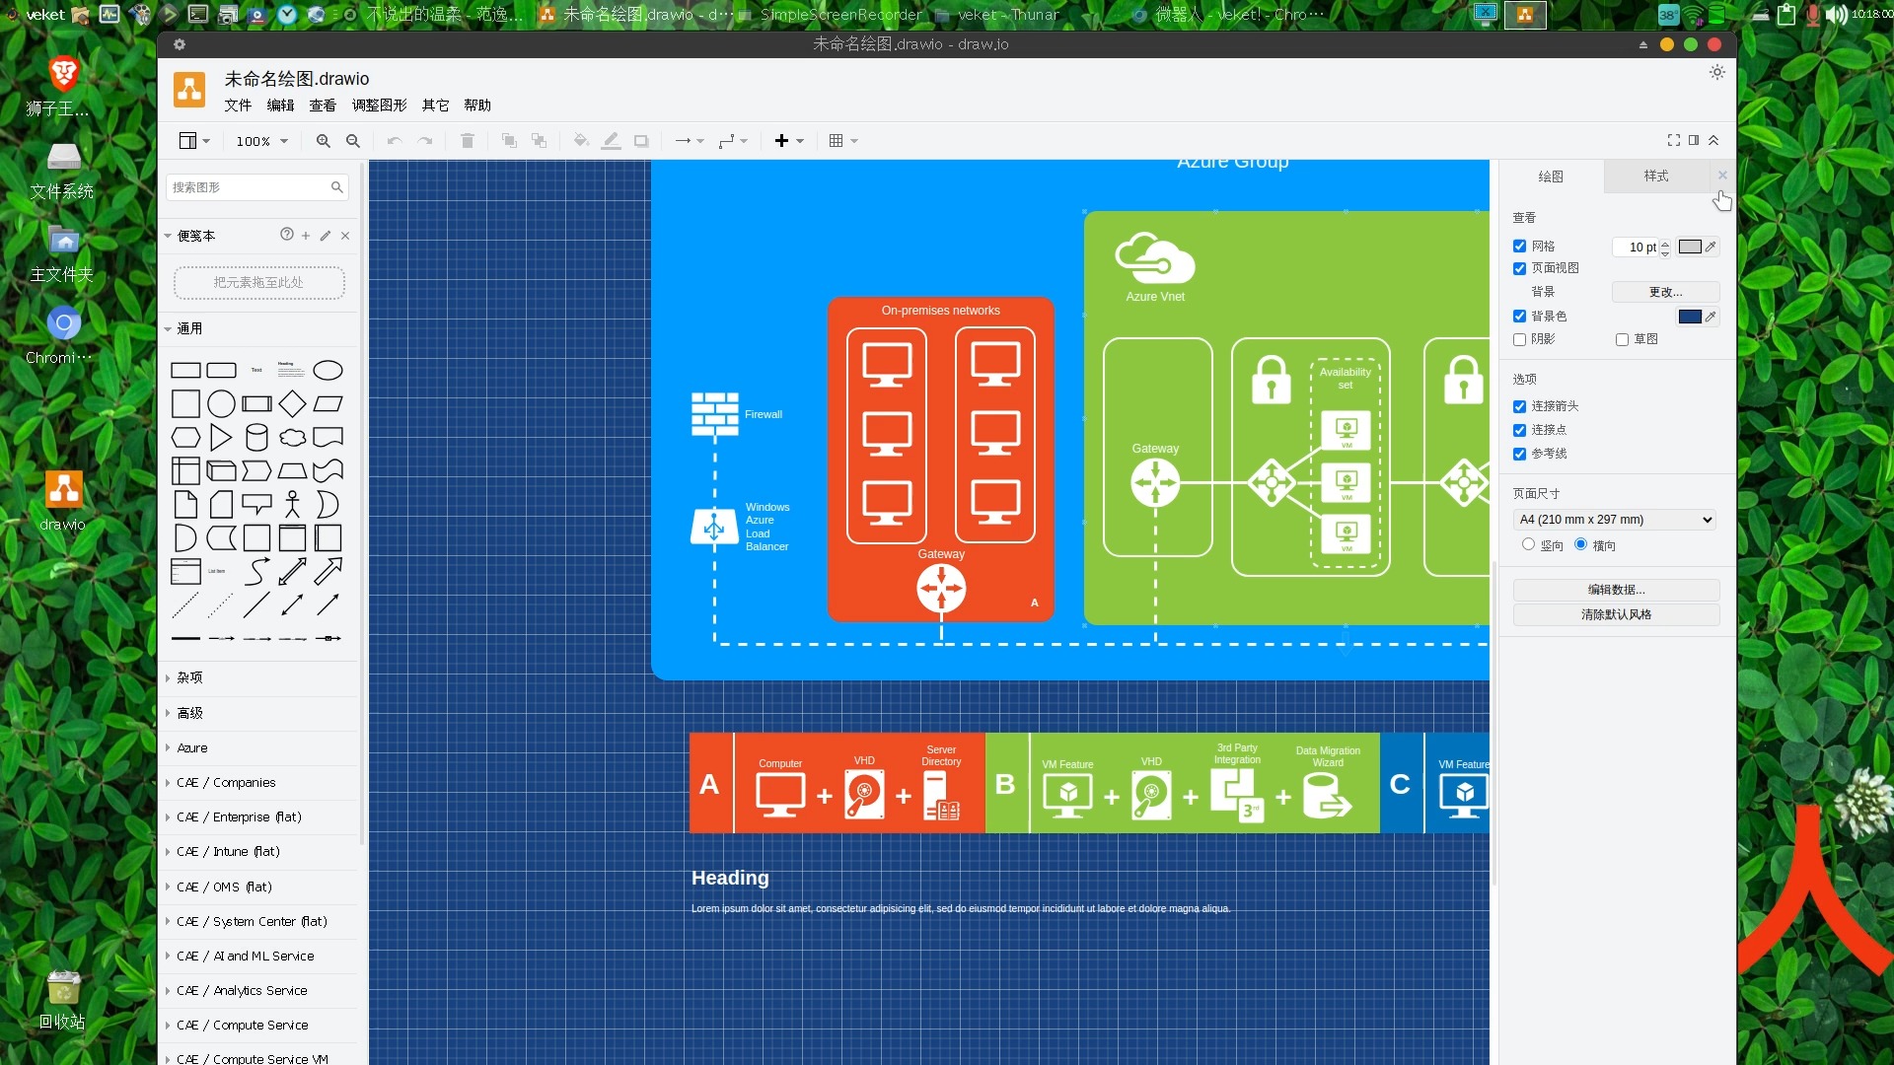Toggle the 连接箭头 checkbox
1894x1065 pixels.
(1519, 407)
